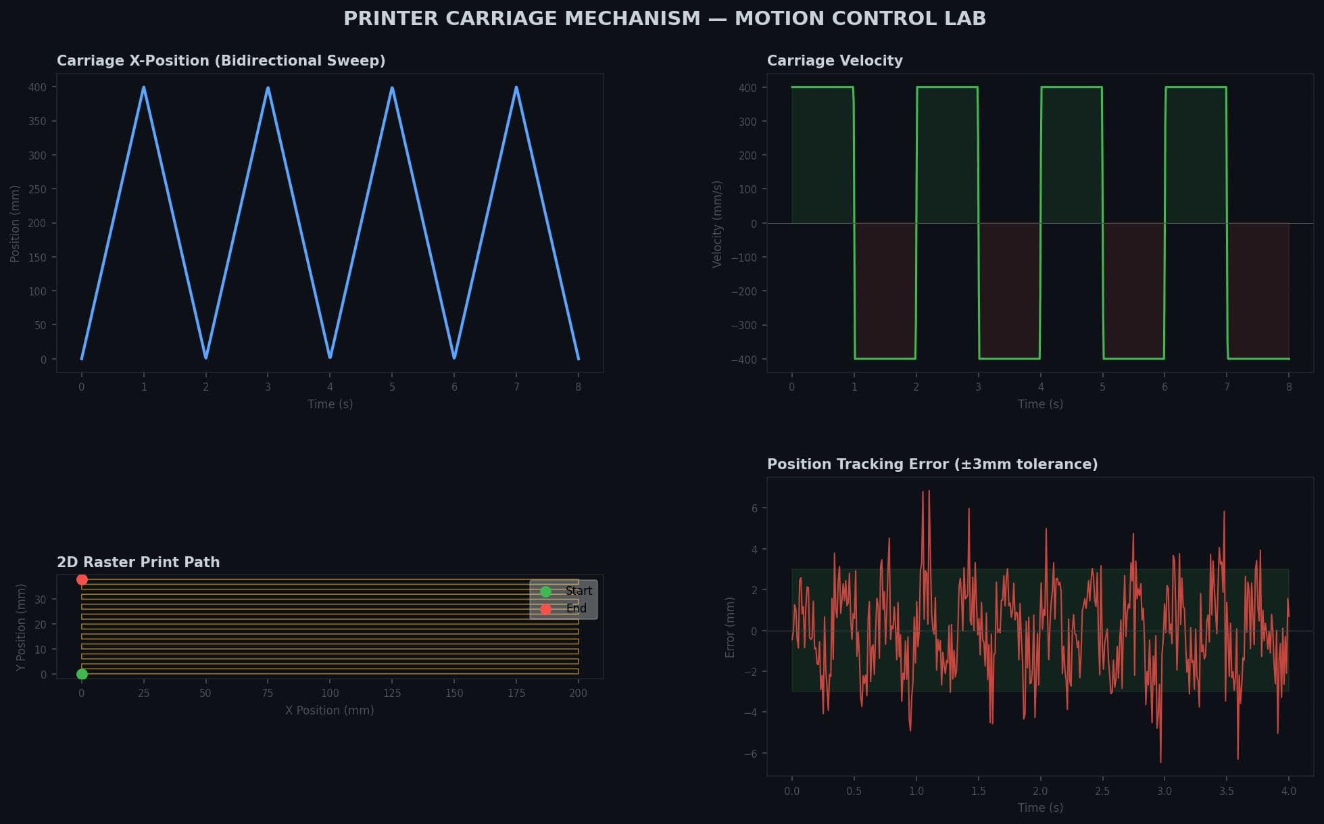Click the 2D Raster Print Path title
1324x824 pixels.
point(138,562)
